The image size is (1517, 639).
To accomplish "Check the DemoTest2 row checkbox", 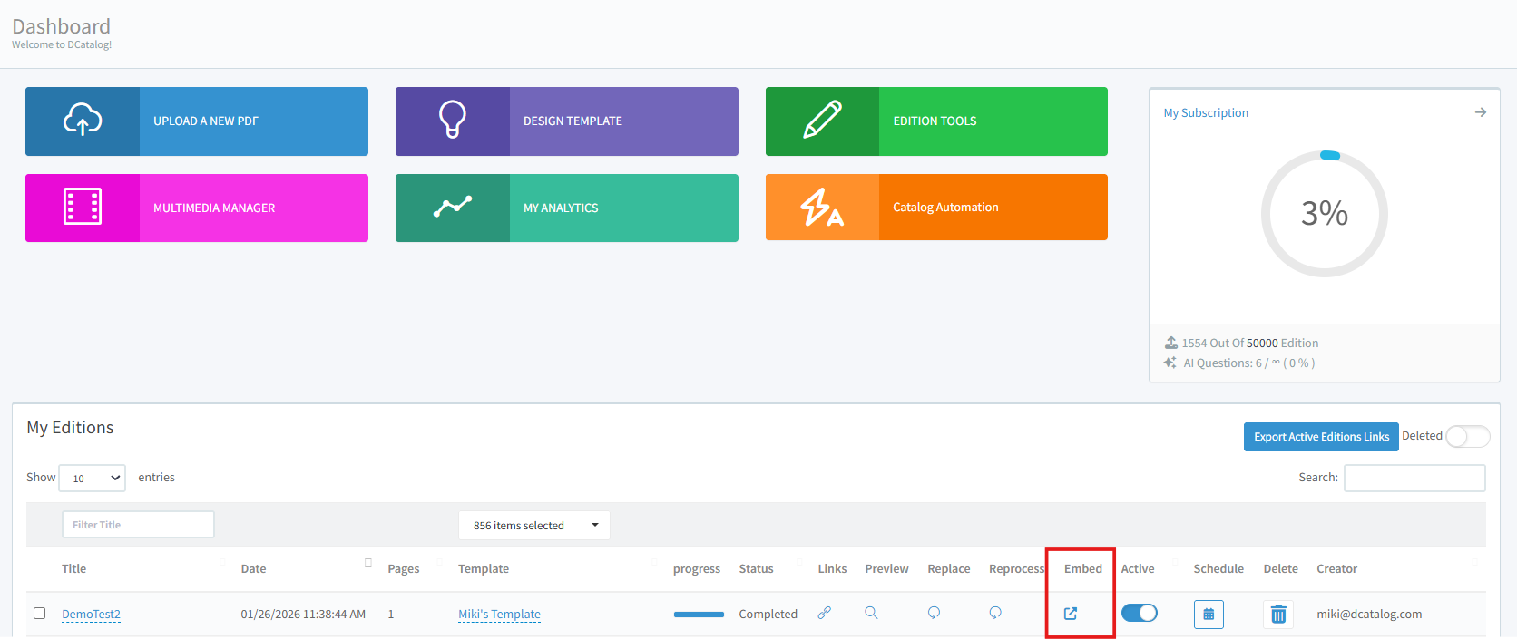I will click(40, 614).
